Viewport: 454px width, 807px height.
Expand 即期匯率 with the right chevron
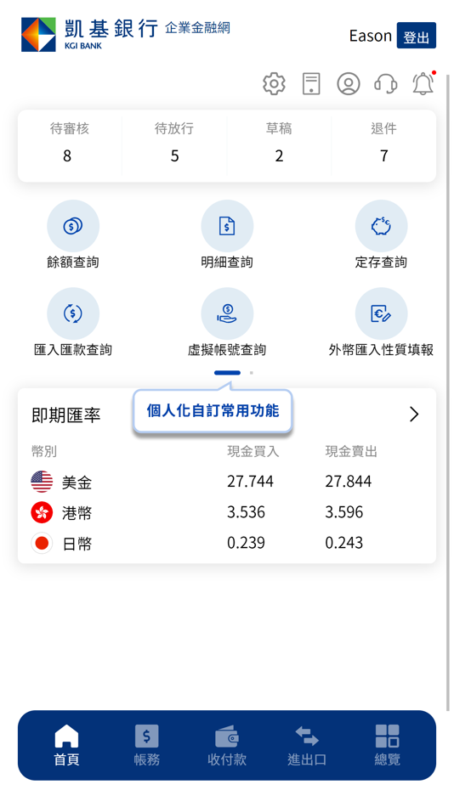pyautogui.click(x=414, y=415)
